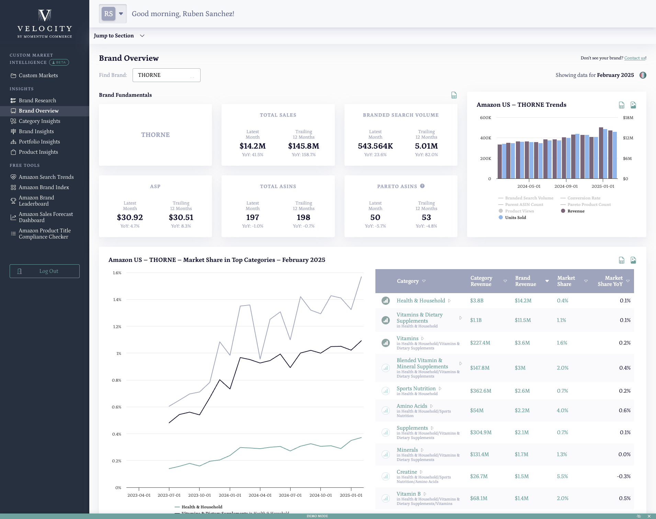Download THORNE Trends chart as image
Viewport: 656px width, 519px height.
633,105
